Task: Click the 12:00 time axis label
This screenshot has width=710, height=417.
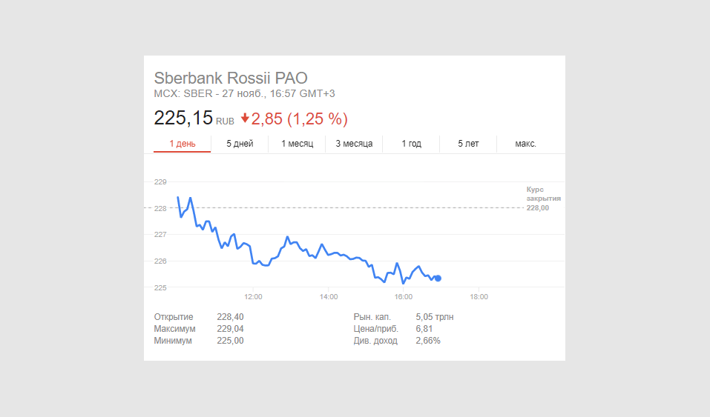Action: (253, 297)
